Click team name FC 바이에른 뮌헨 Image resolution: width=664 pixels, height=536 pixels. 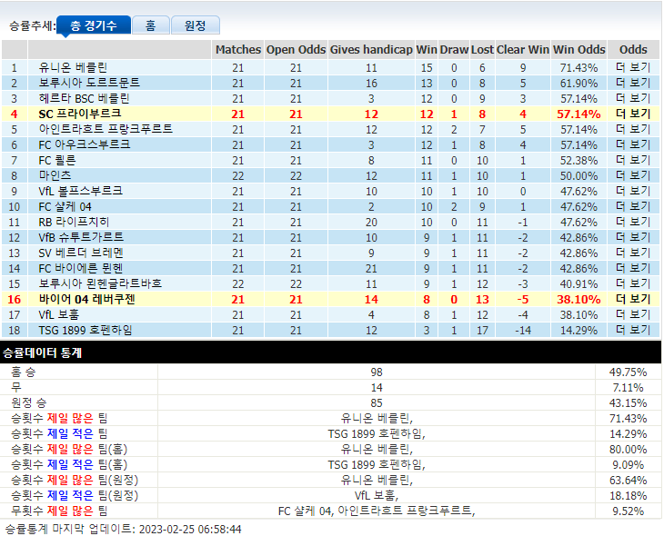[x=81, y=268]
